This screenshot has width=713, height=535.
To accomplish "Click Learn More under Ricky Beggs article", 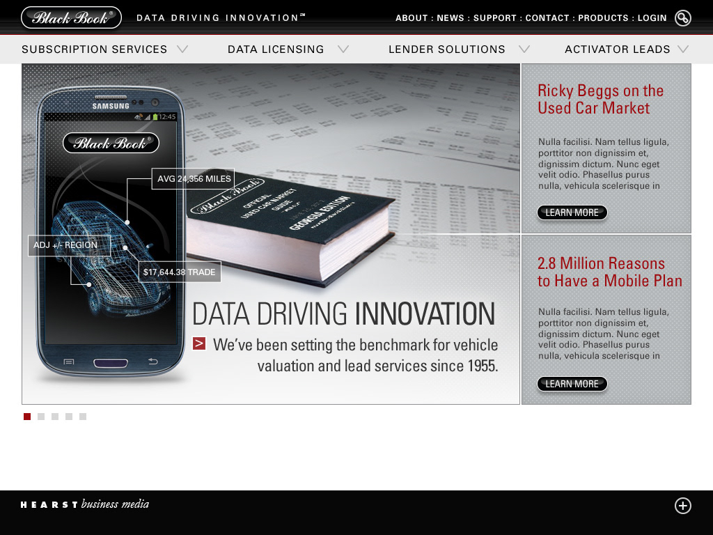I will pos(572,212).
